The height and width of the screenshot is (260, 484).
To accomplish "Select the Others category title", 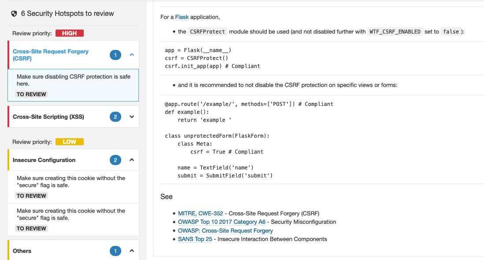I will click(22, 251).
